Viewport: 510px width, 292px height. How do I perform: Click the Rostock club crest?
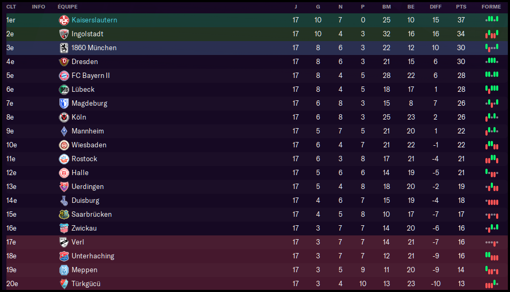pos(64,159)
